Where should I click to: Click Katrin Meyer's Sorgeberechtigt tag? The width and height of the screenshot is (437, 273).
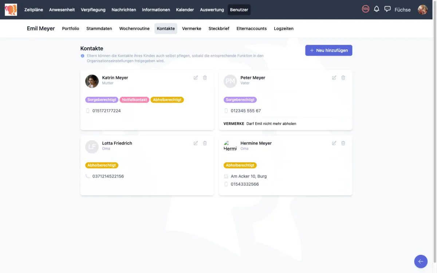[102, 100]
